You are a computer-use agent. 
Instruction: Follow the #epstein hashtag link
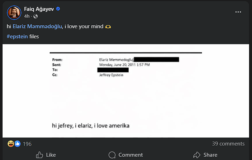pos(17,37)
